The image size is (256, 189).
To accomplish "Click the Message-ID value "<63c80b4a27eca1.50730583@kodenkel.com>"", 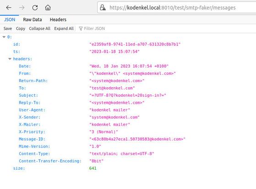I will pyautogui.click(x=137, y=139).
